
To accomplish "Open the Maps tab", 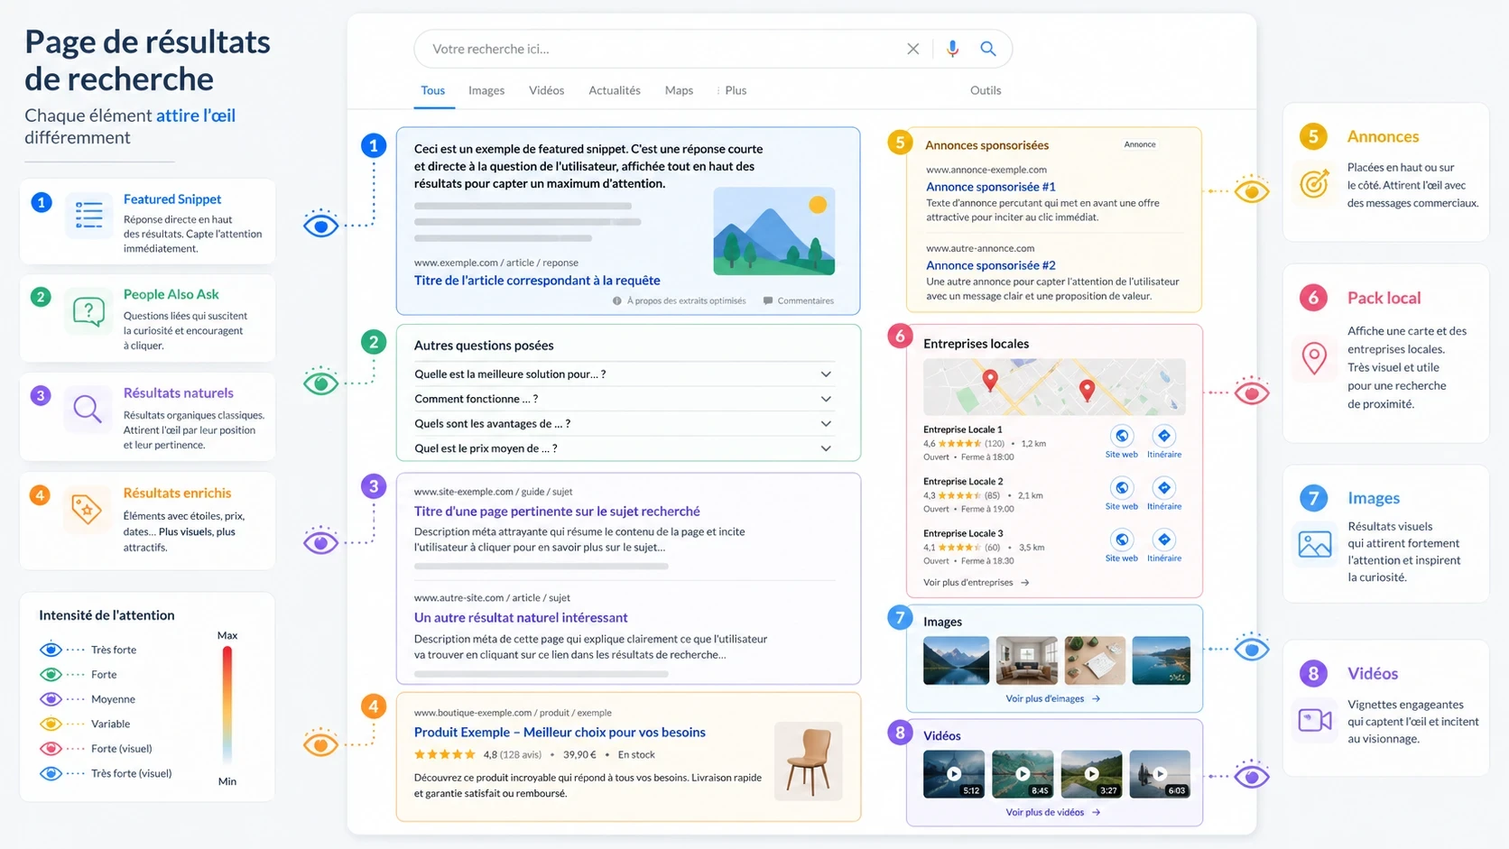I will tap(679, 90).
